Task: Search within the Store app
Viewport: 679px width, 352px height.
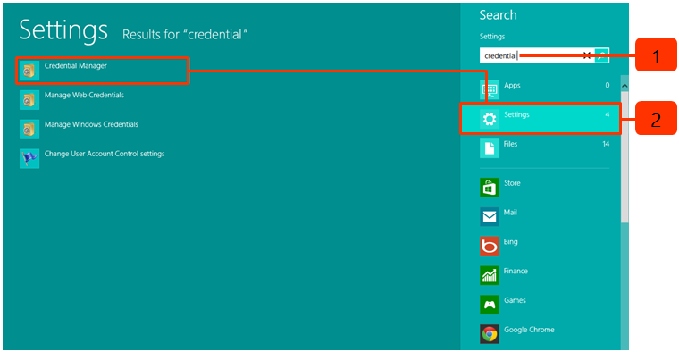Action: click(x=545, y=188)
